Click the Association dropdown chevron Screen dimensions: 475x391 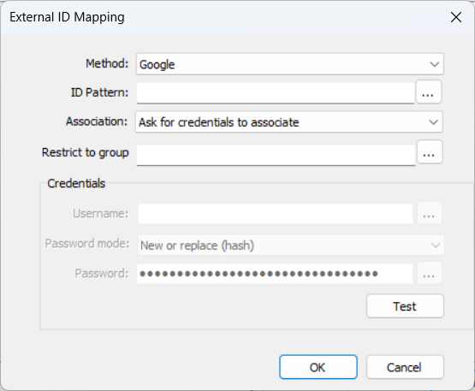point(434,122)
